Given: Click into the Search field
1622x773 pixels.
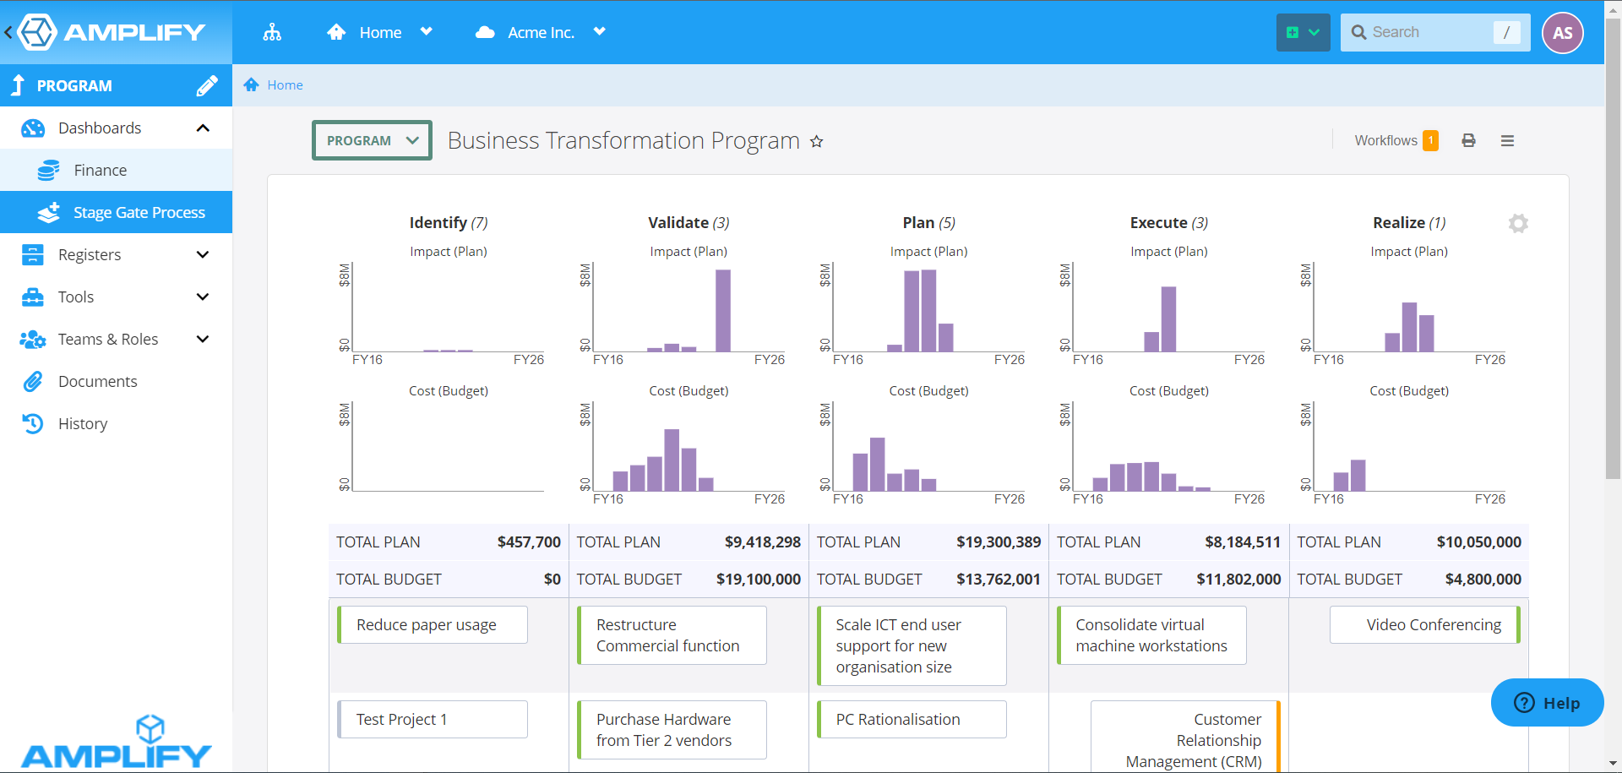Looking at the screenshot, I should click(1428, 33).
